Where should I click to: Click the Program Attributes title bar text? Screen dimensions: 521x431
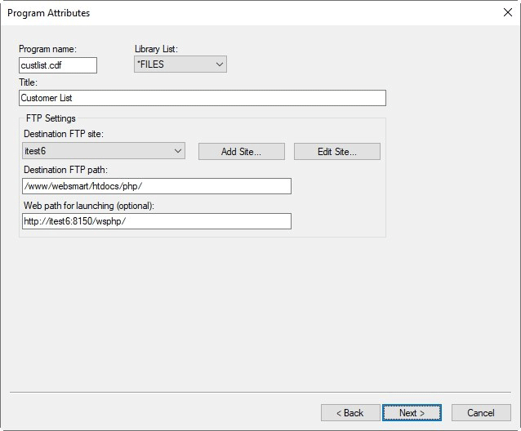click(49, 13)
